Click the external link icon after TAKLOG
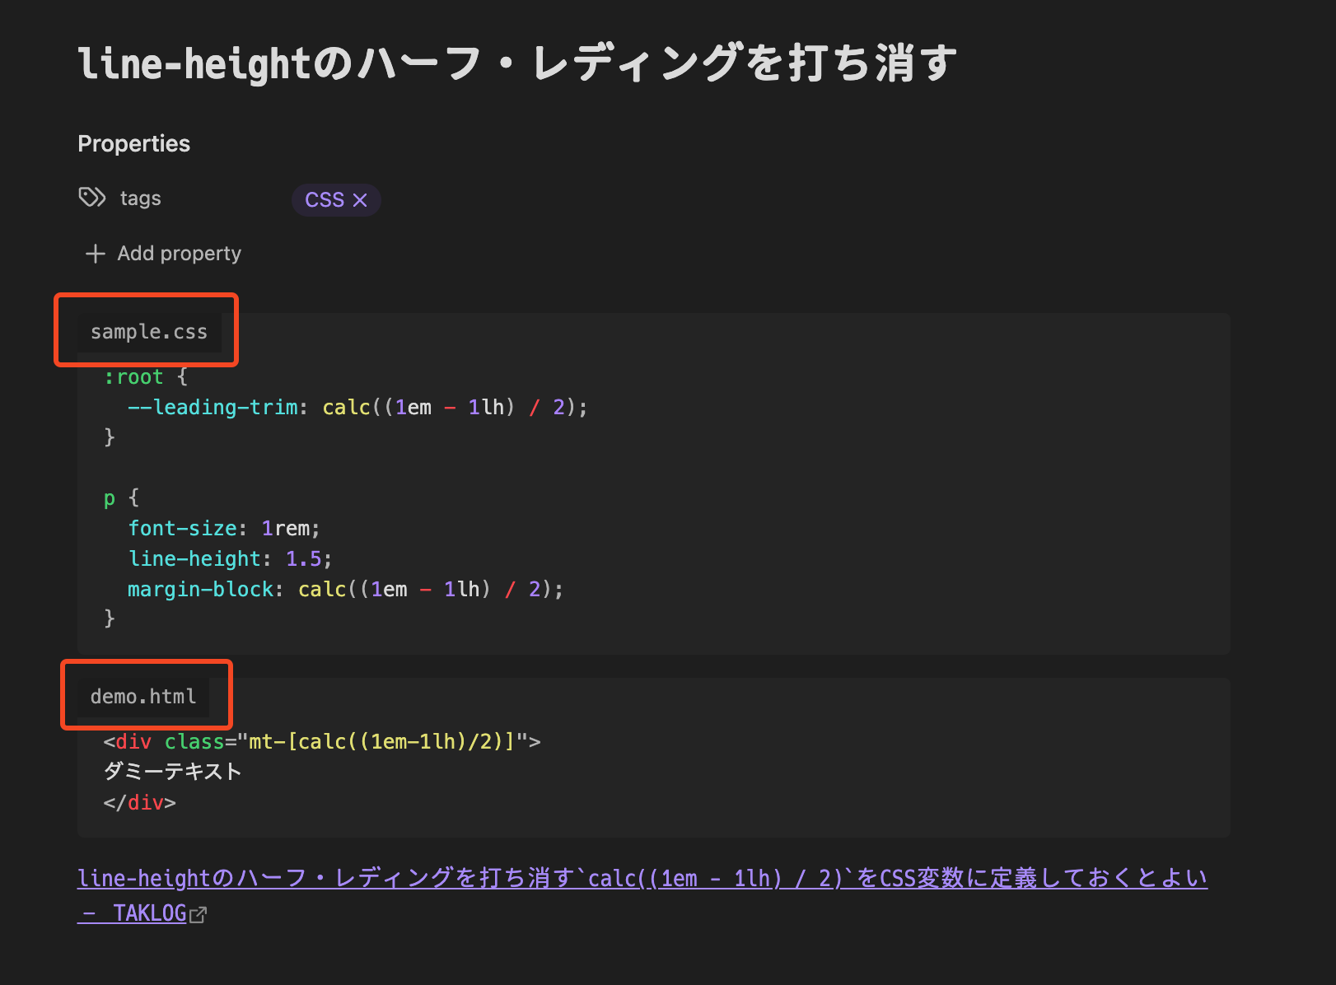This screenshot has width=1336, height=985. [x=198, y=914]
